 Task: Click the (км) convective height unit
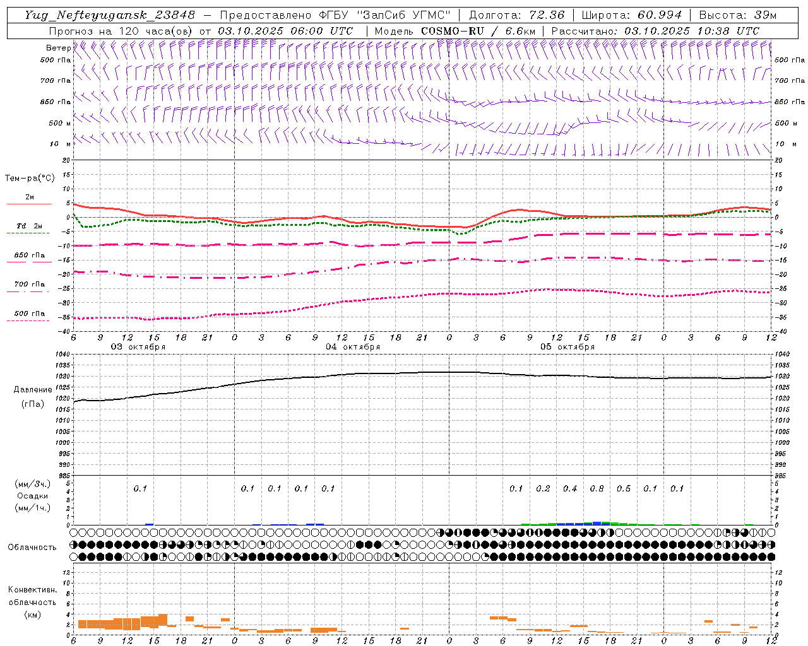(x=32, y=614)
